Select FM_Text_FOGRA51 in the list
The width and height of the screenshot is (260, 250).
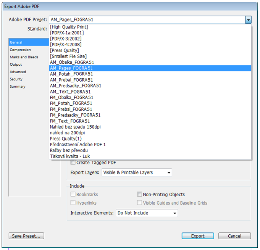tap(70, 121)
